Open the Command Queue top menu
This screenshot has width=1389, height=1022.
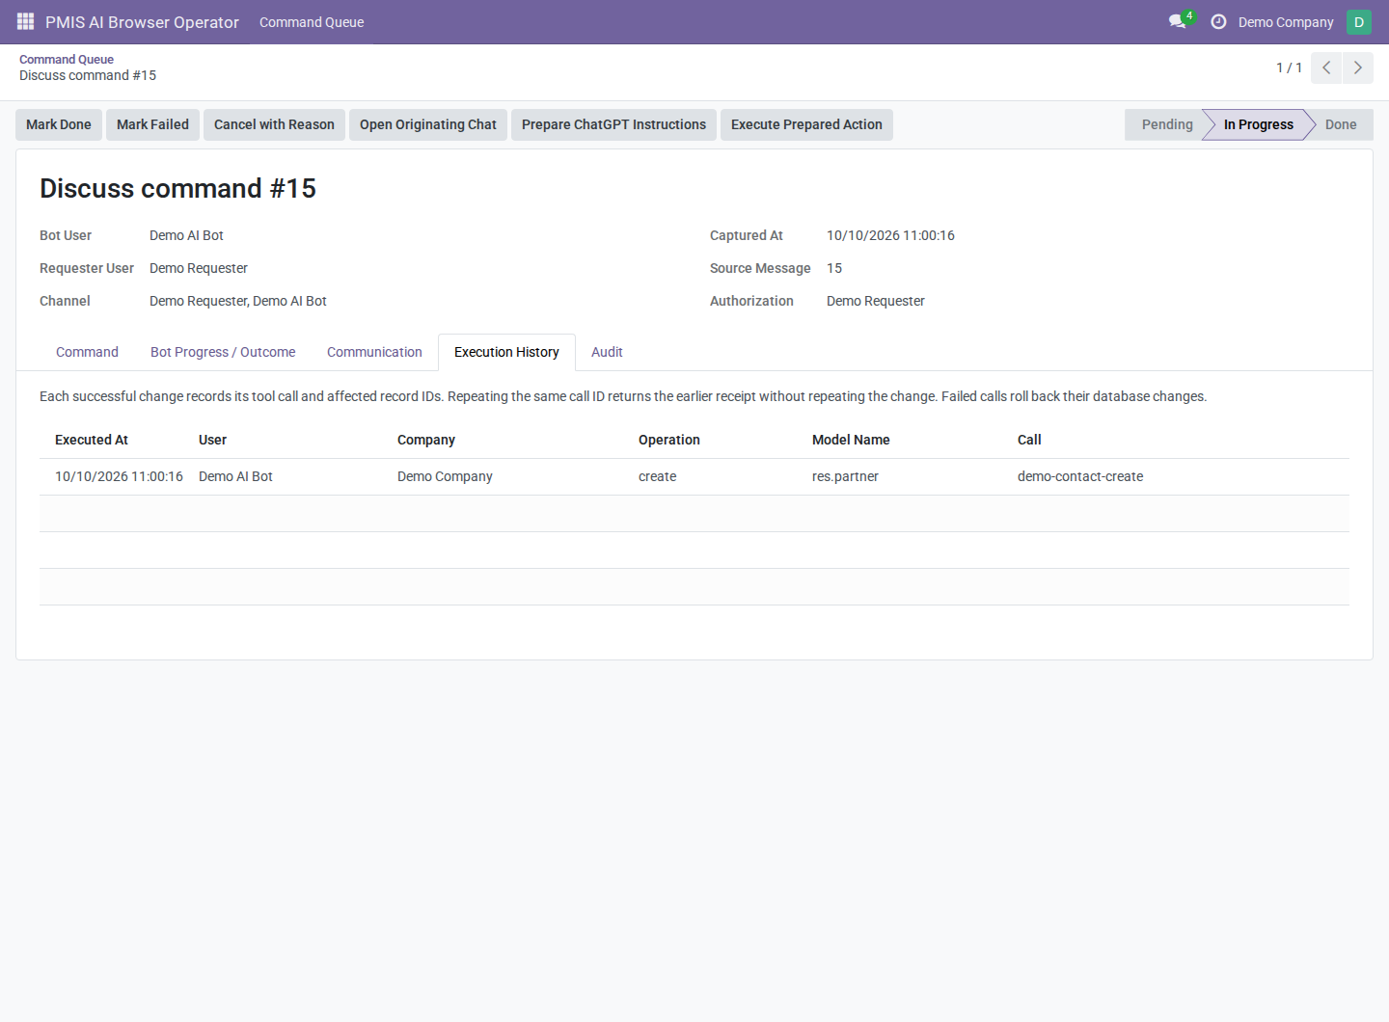pos(312,22)
